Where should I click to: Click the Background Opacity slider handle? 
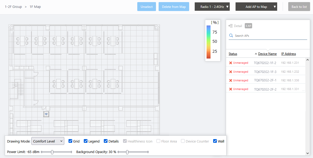[x=127, y=152]
